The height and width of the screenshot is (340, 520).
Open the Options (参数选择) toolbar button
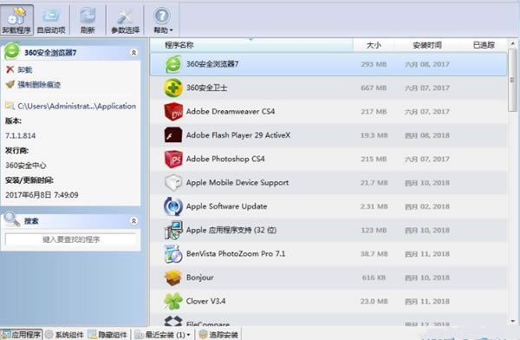pos(125,20)
